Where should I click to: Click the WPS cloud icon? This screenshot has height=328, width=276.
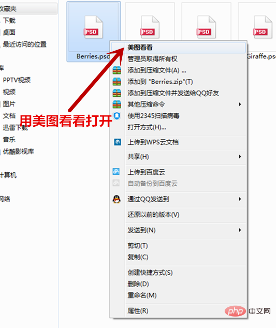[118, 142]
